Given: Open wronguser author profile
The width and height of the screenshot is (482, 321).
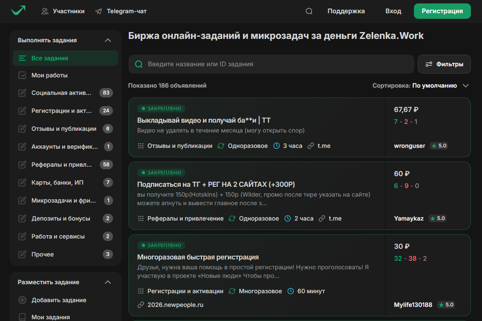Looking at the screenshot, I should click(410, 146).
